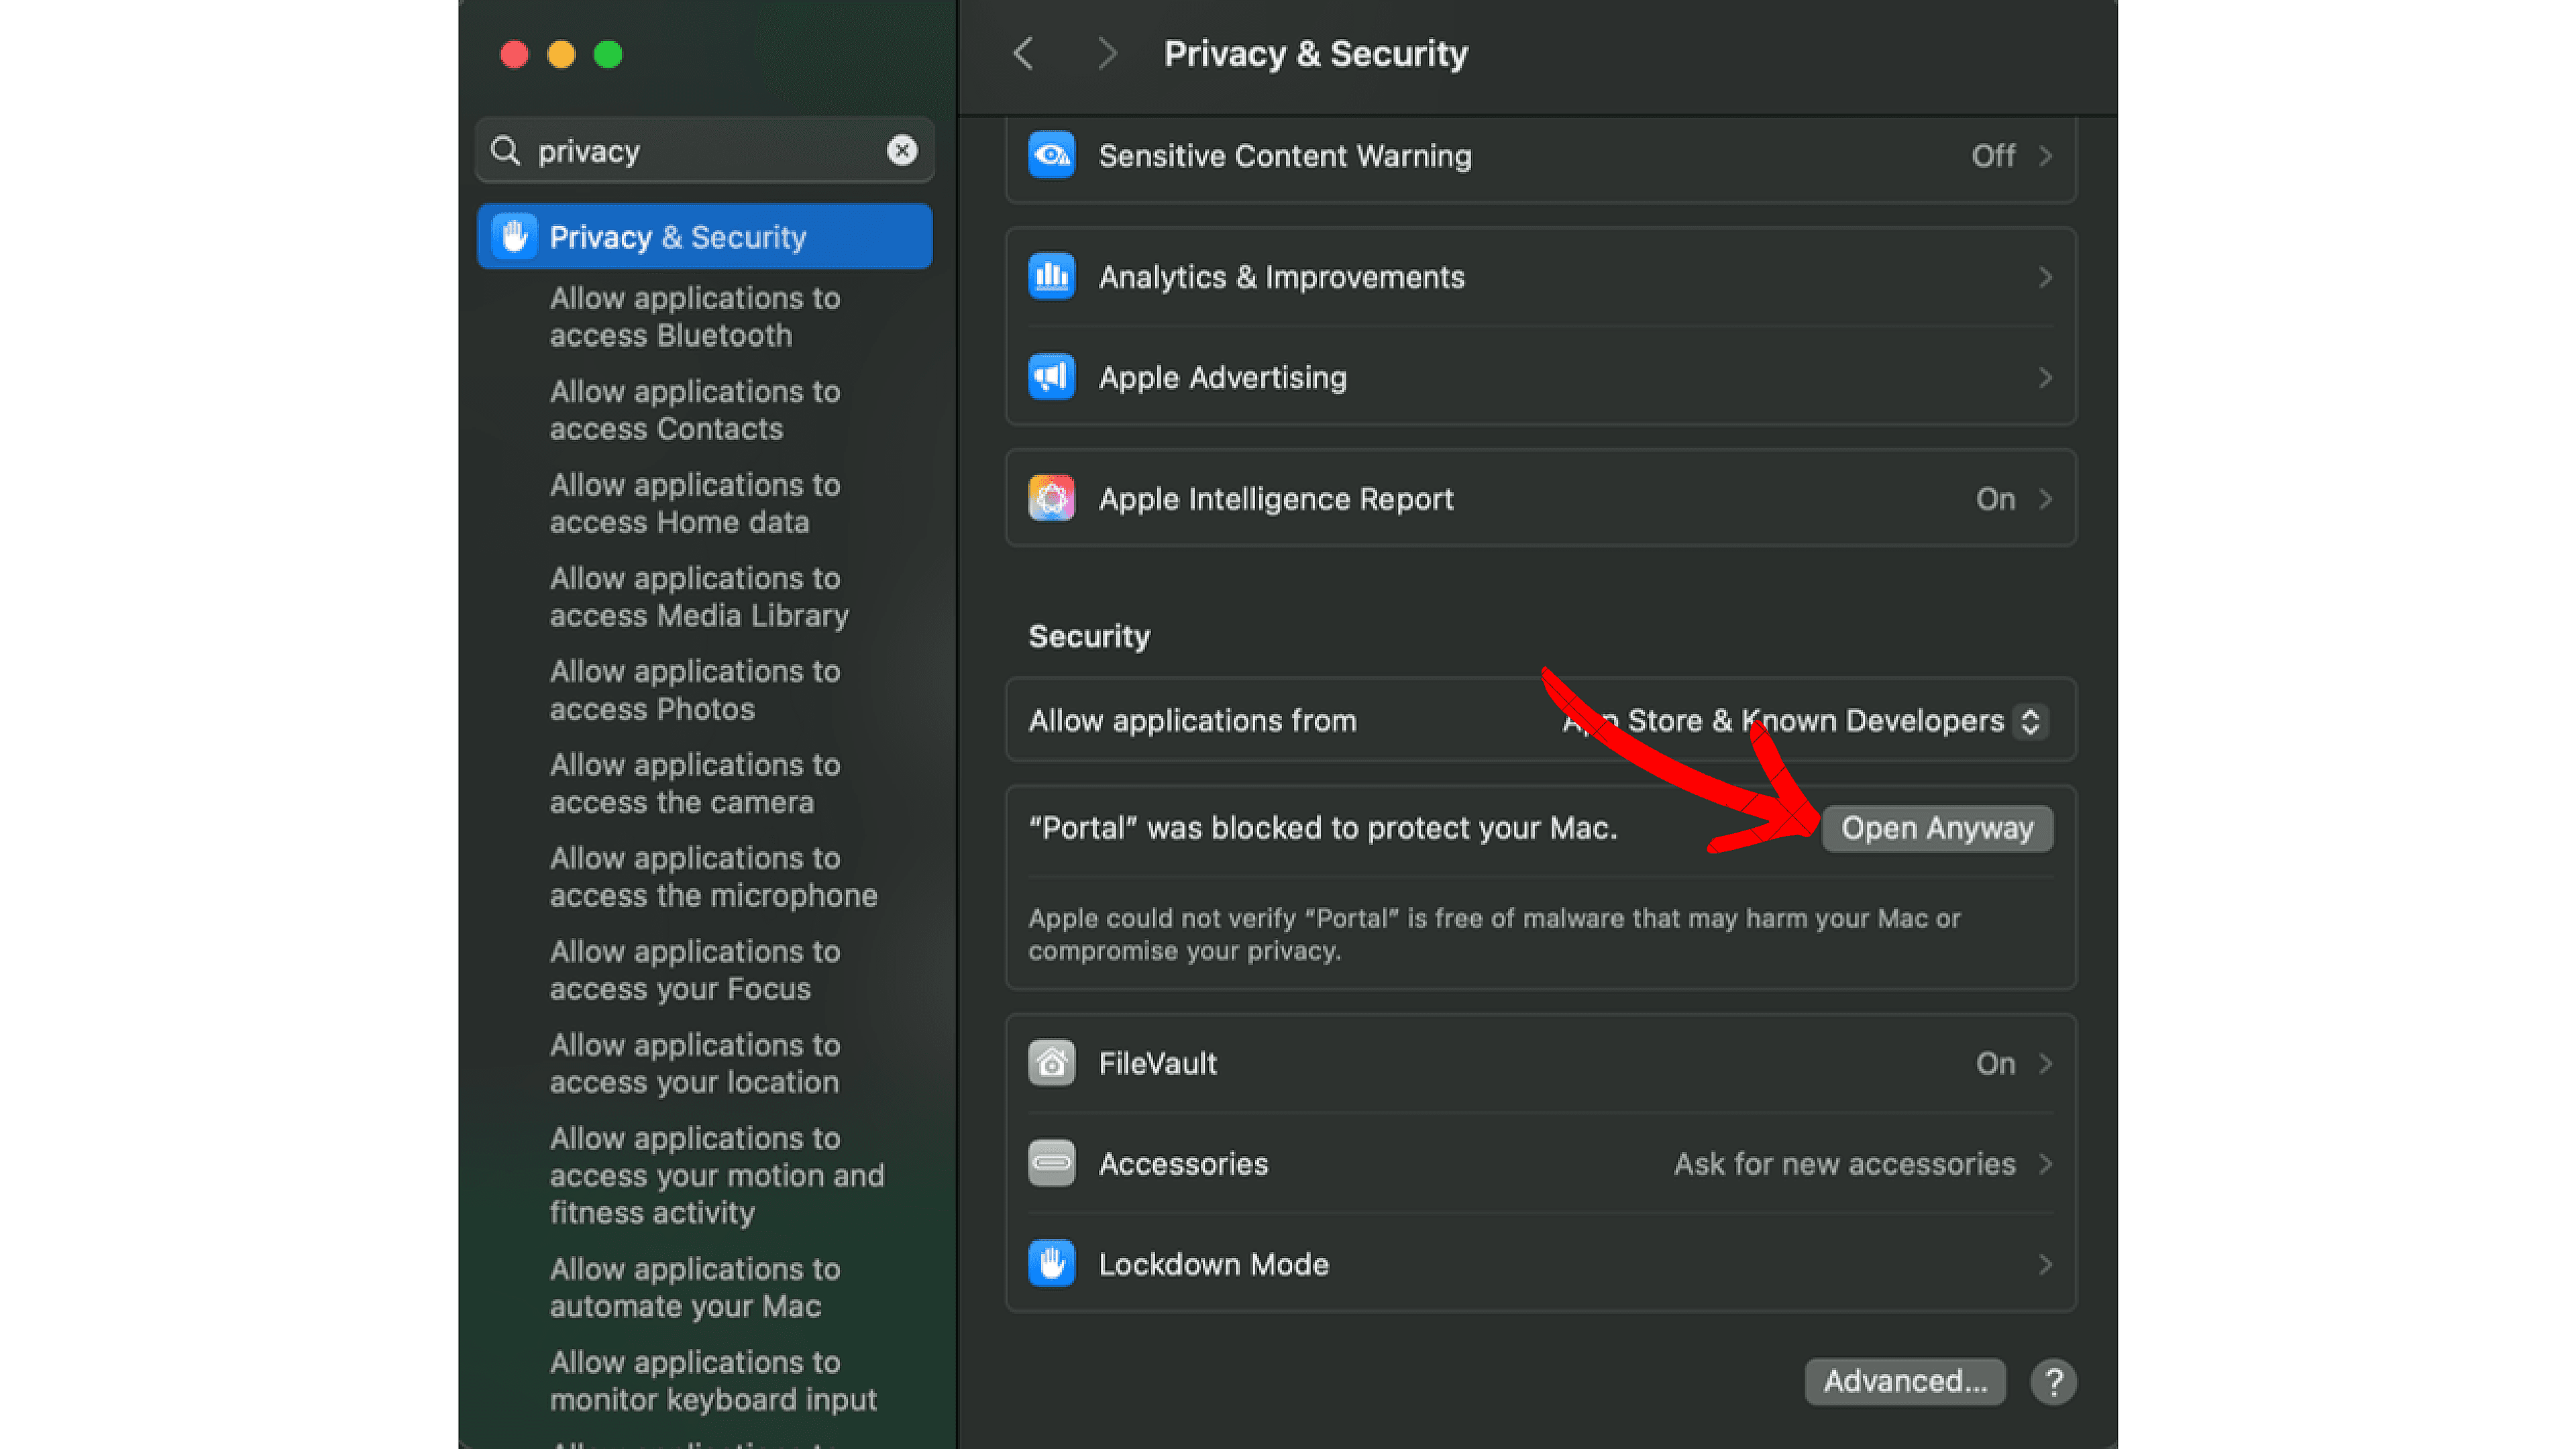Click the Sensitive Content Warning label

coord(1285,156)
